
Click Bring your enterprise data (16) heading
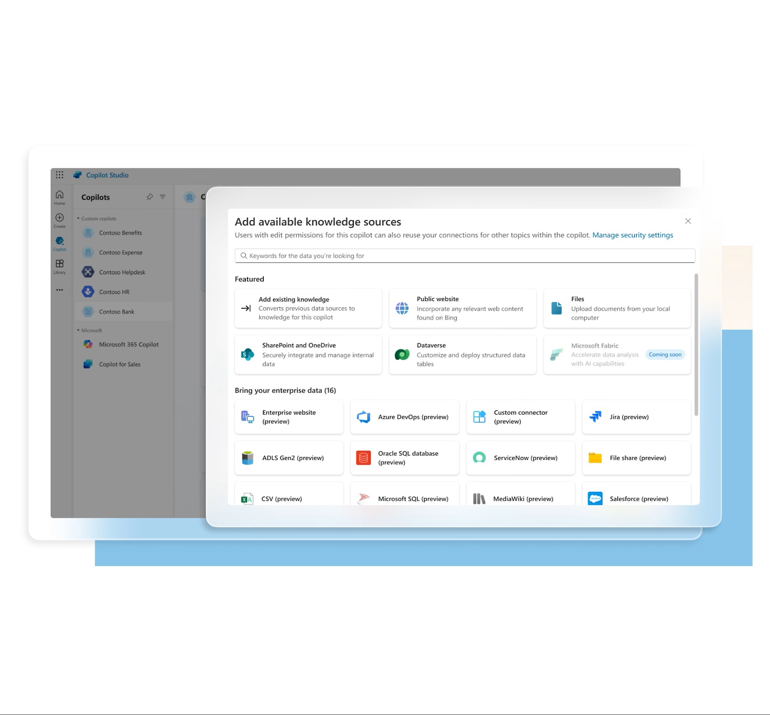(285, 390)
